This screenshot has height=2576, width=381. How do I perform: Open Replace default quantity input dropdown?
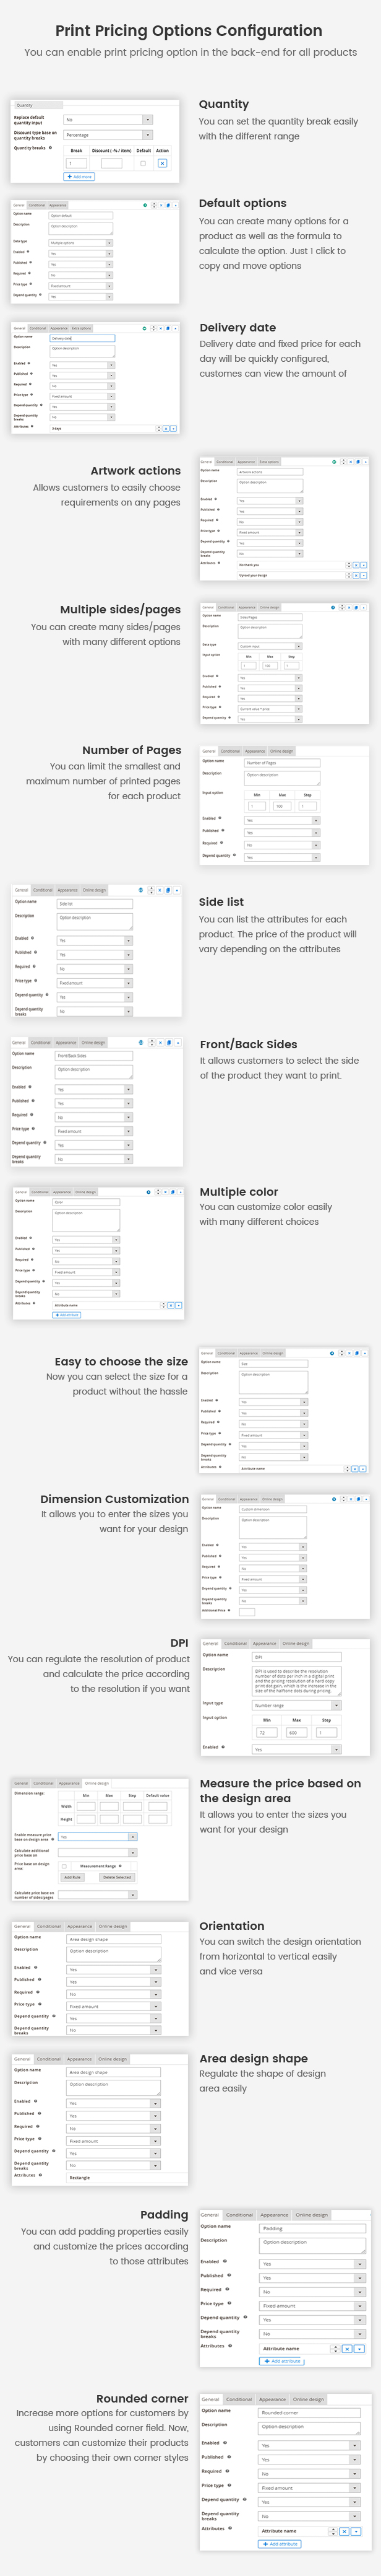(x=108, y=119)
